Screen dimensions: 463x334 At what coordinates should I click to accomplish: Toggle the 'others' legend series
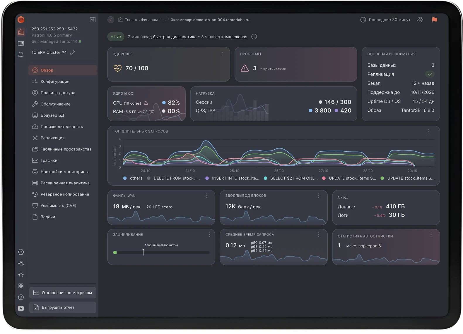(x=133, y=178)
